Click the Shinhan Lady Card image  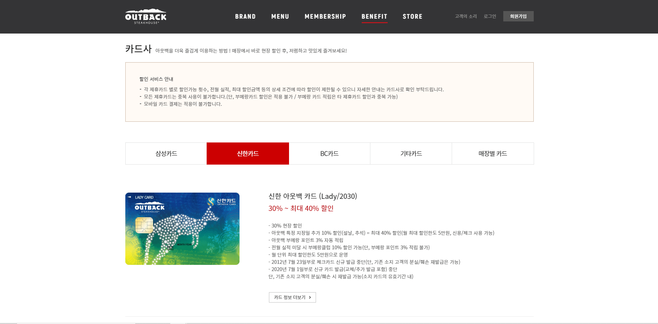[182, 229]
